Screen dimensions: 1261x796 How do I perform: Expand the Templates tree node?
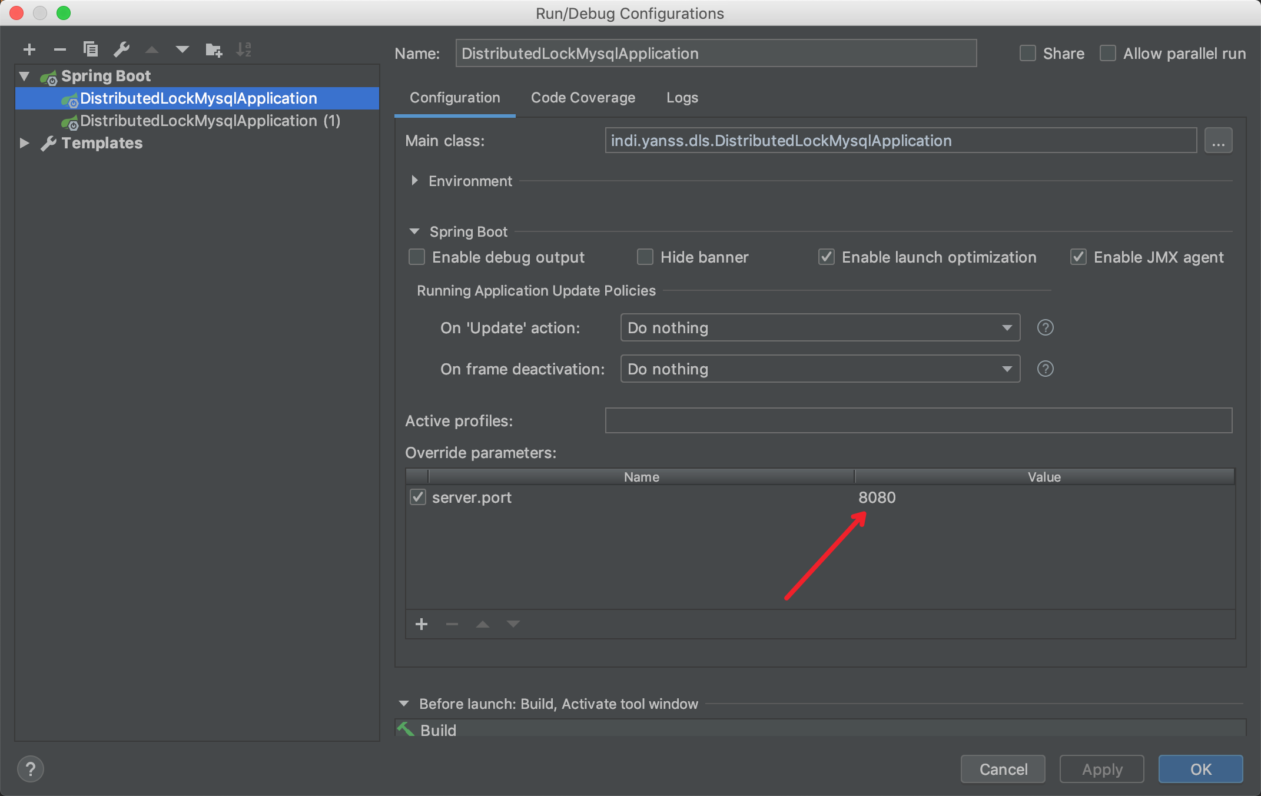(25, 143)
